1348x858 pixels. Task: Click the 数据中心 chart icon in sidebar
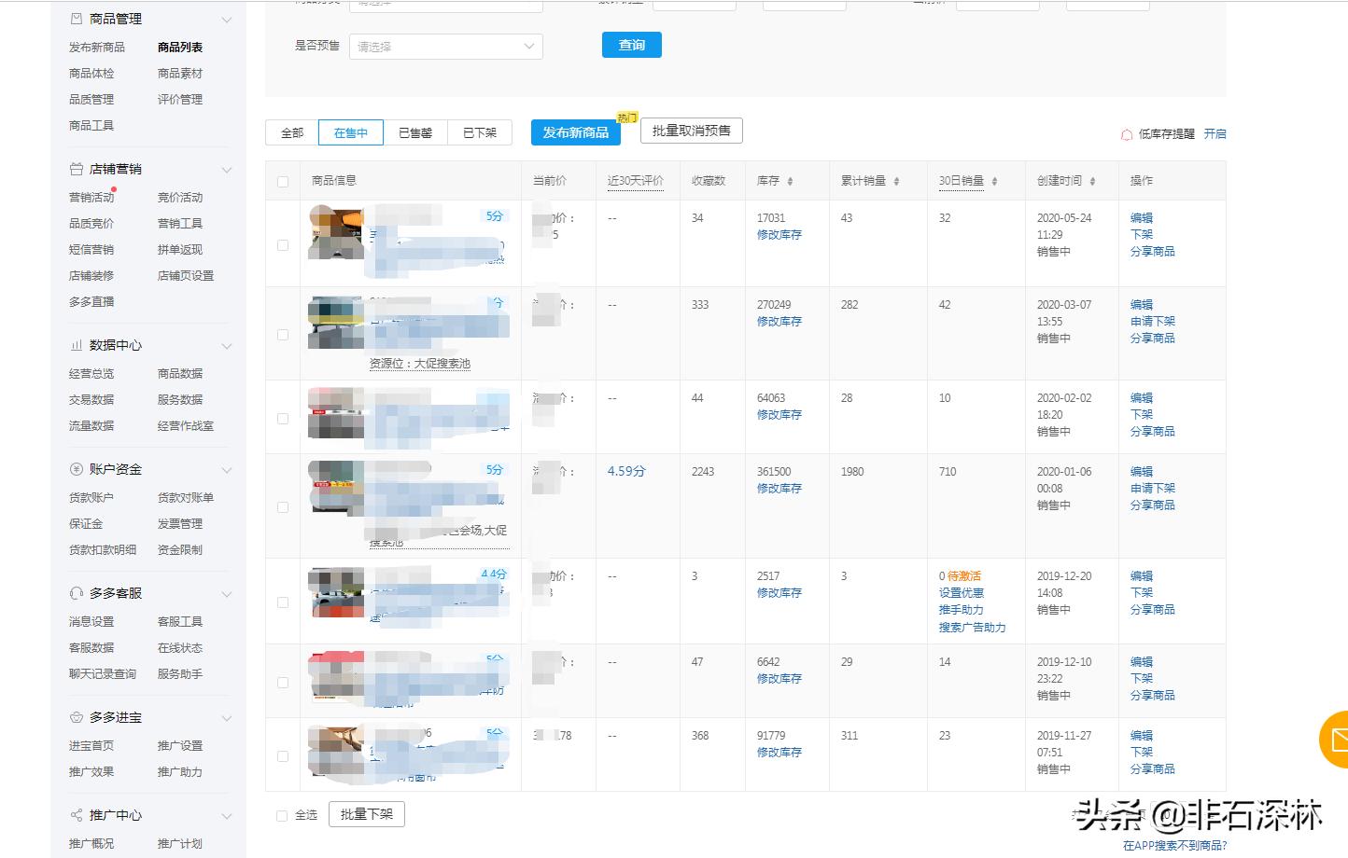(77, 345)
